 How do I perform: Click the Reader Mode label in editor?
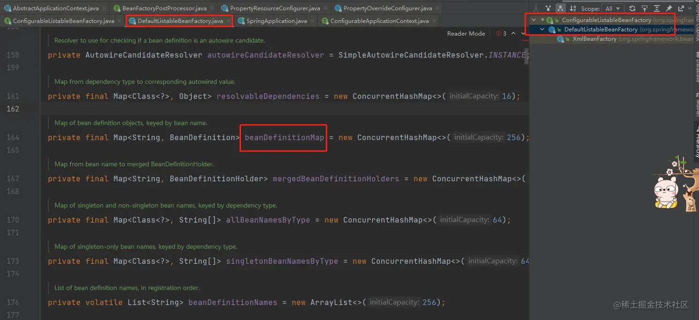(x=466, y=34)
